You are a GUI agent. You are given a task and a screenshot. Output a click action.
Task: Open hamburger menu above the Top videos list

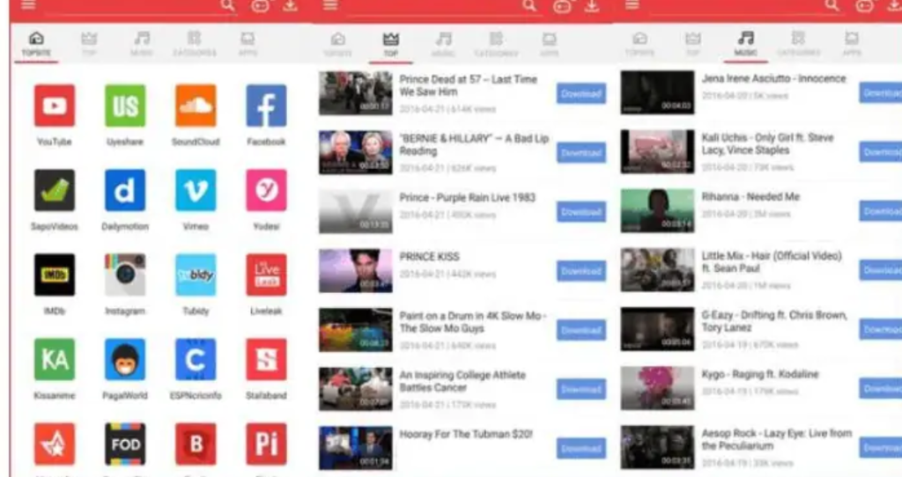(x=329, y=5)
